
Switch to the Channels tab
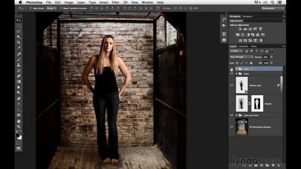[244, 46]
